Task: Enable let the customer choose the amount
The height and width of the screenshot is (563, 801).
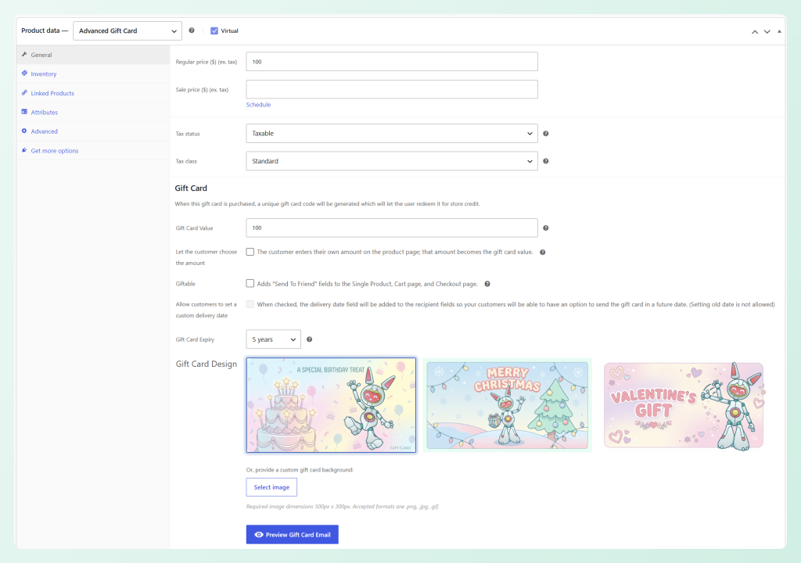Action: [250, 252]
